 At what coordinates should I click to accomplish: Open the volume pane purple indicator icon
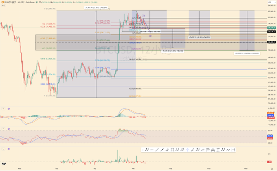(9, 149)
